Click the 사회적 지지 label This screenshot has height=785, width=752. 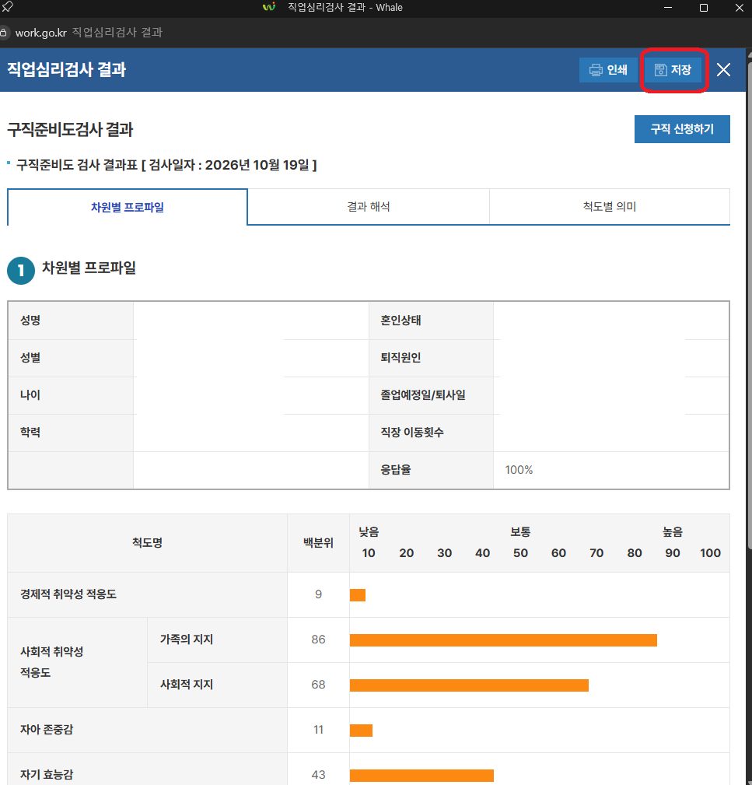187,685
